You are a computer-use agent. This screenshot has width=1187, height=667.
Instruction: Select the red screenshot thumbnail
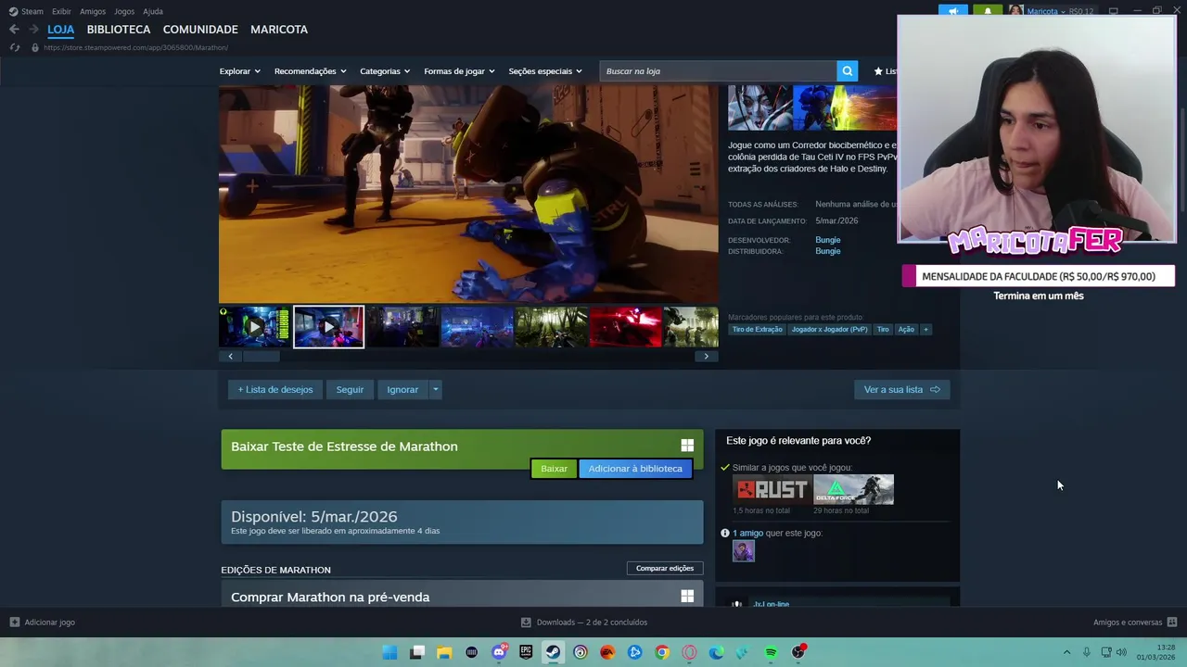click(x=626, y=327)
